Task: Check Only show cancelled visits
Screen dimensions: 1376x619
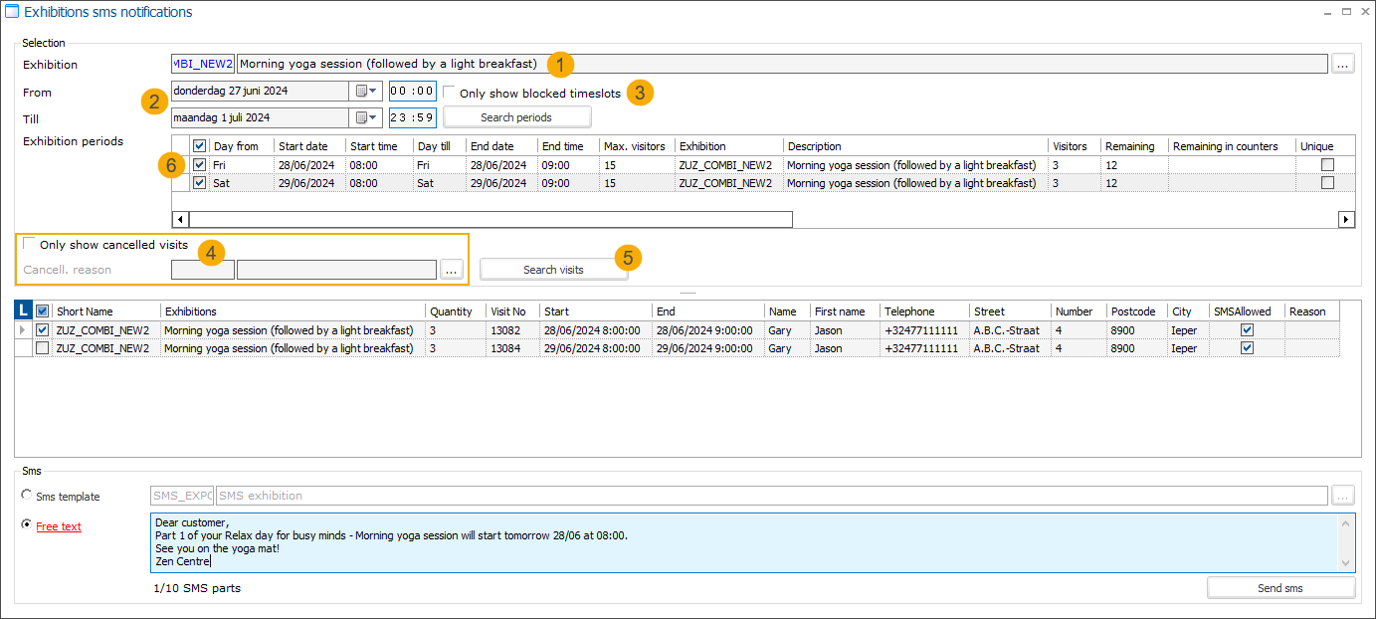Action: pyautogui.click(x=30, y=244)
